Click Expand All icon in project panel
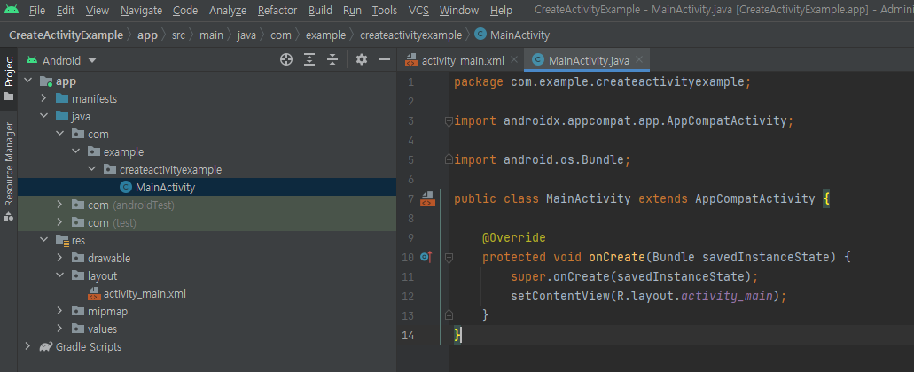This screenshot has width=914, height=372. (309, 59)
